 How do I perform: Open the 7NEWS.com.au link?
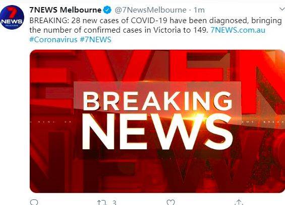click(238, 30)
